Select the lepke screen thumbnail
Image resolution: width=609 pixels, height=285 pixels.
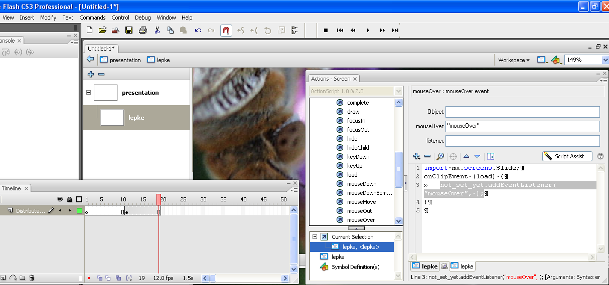point(112,118)
